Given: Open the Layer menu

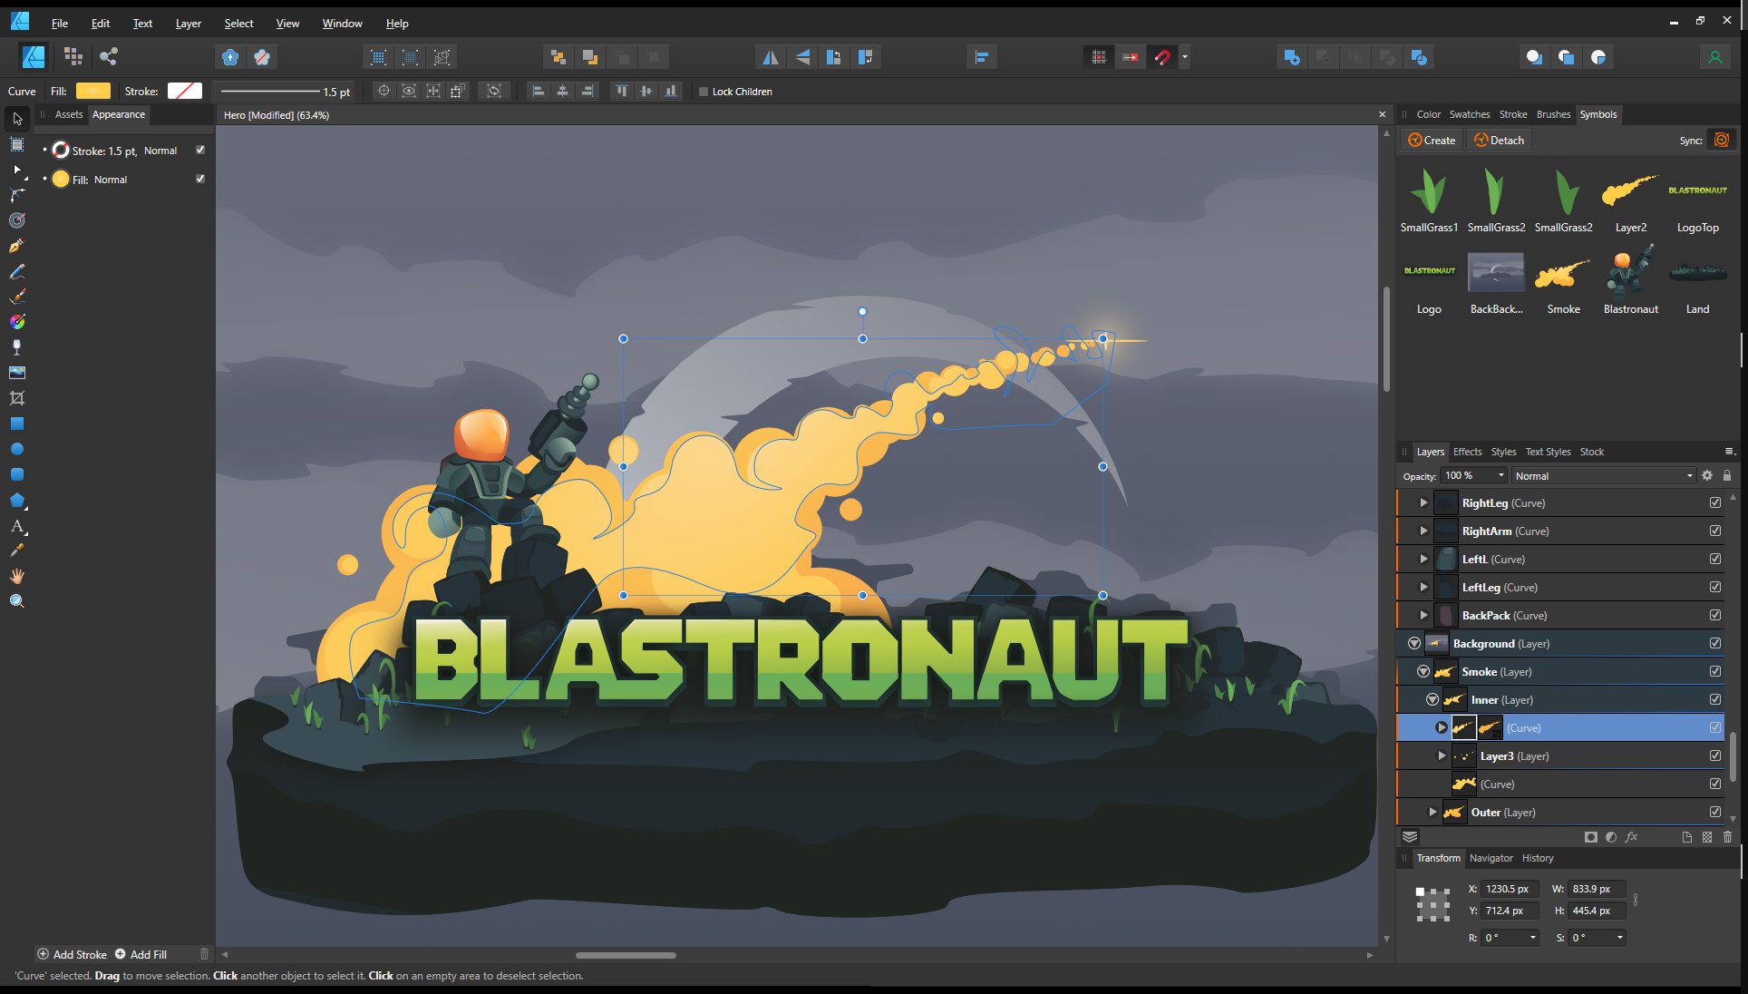Looking at the screenshot, I should (x=188, y=24).
